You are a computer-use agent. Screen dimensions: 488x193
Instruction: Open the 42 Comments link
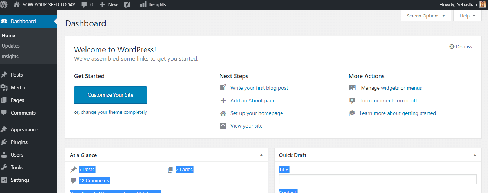[94, 181]
